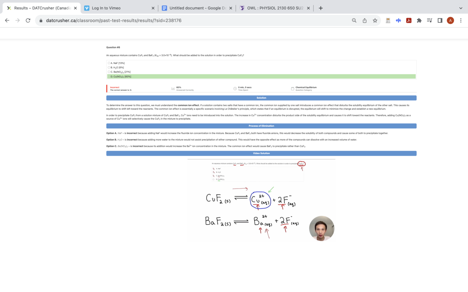Click the clock icon beside Time Spent
Viewport: 468px width, 292px height.
click(x=235, y=89)
